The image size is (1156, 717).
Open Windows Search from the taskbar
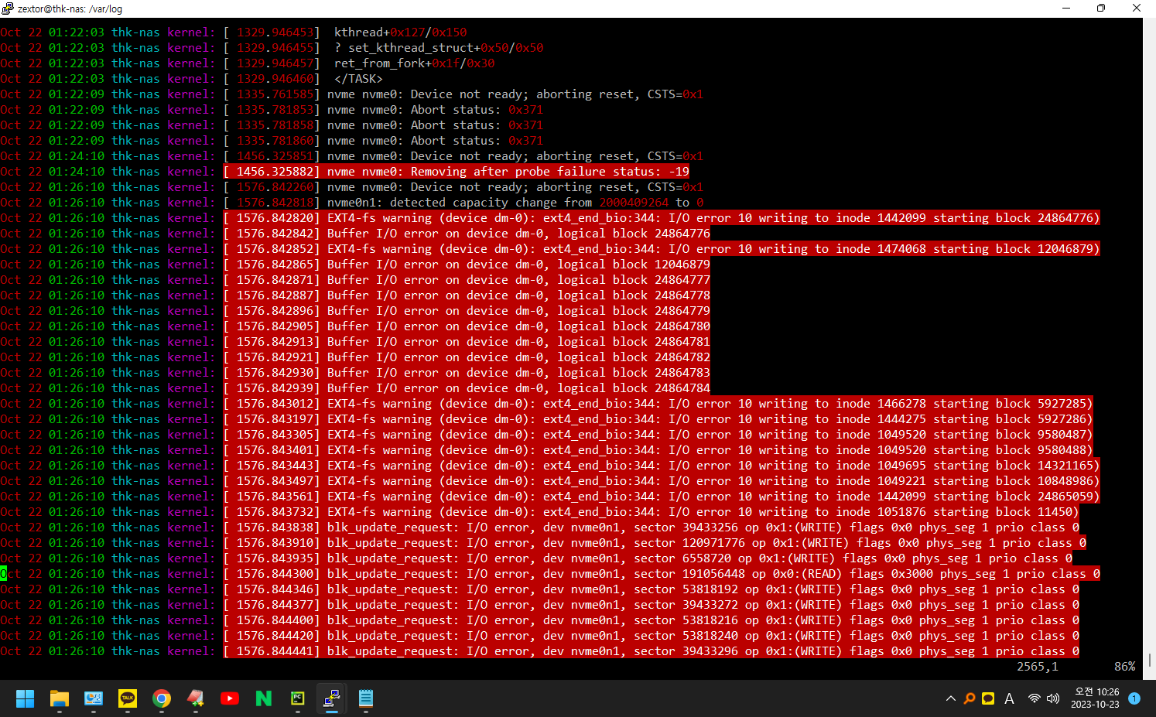pyautogui.click(x=969, y=698)
